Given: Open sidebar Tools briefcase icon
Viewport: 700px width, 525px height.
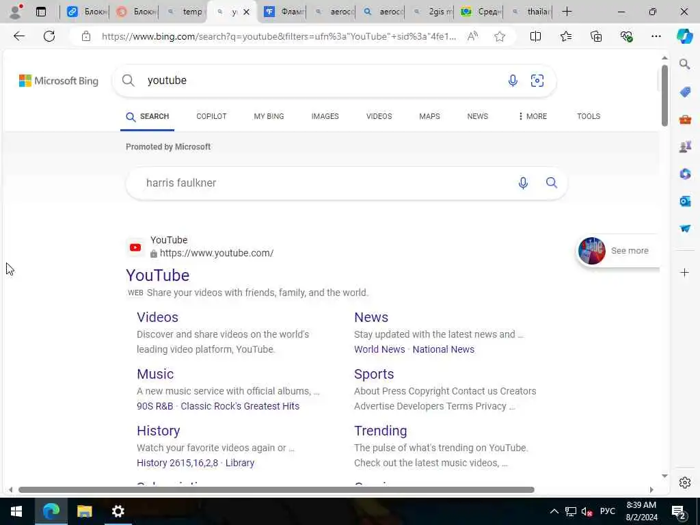Looking at the screenshot, I should [685, 119].
